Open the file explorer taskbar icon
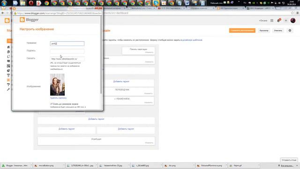 [x=23, y=3]
